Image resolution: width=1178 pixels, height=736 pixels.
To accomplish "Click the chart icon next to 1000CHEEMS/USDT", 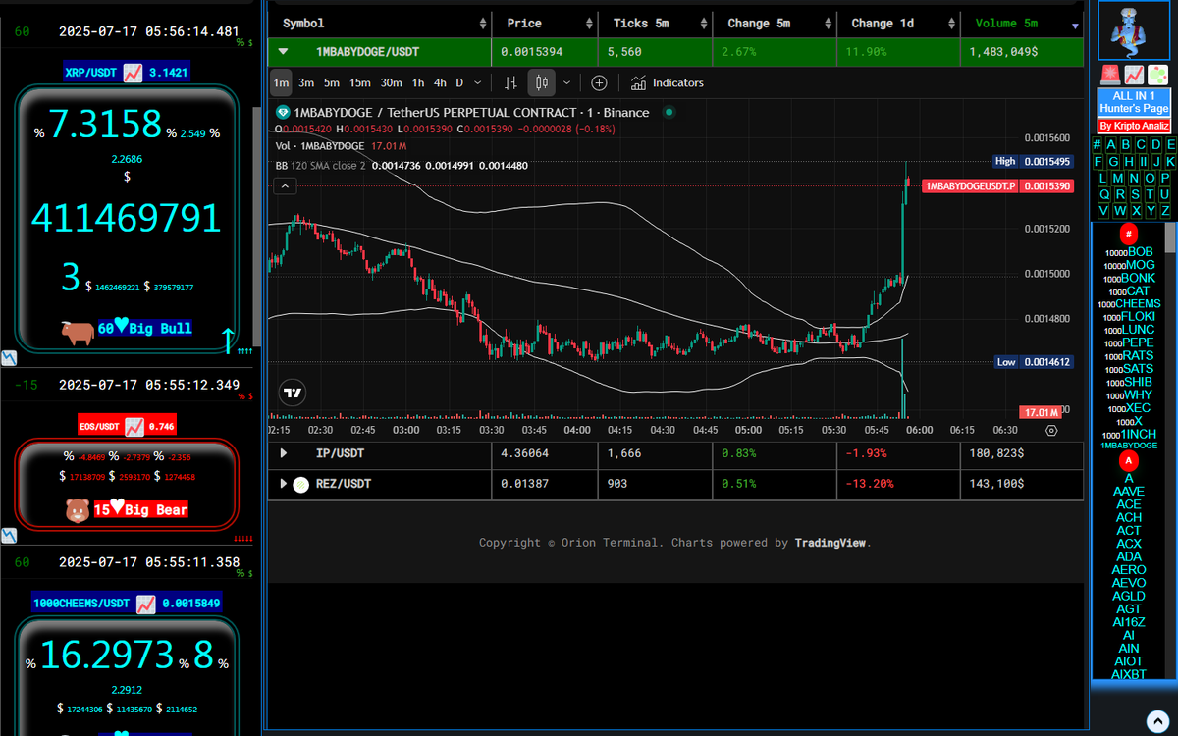I will [146, 603].
